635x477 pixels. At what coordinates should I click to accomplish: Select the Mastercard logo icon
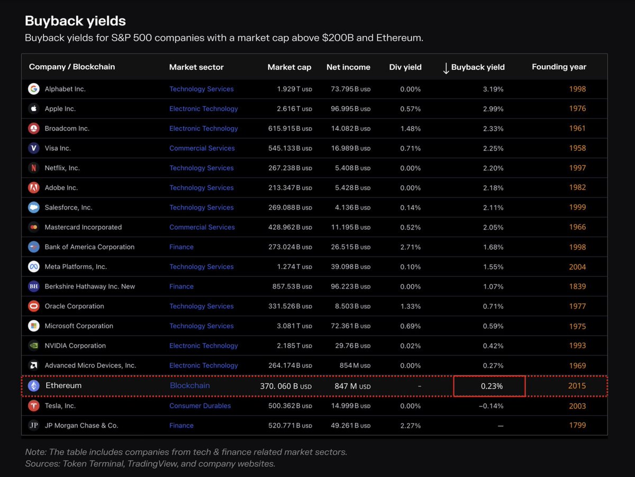tap(33, 227)
